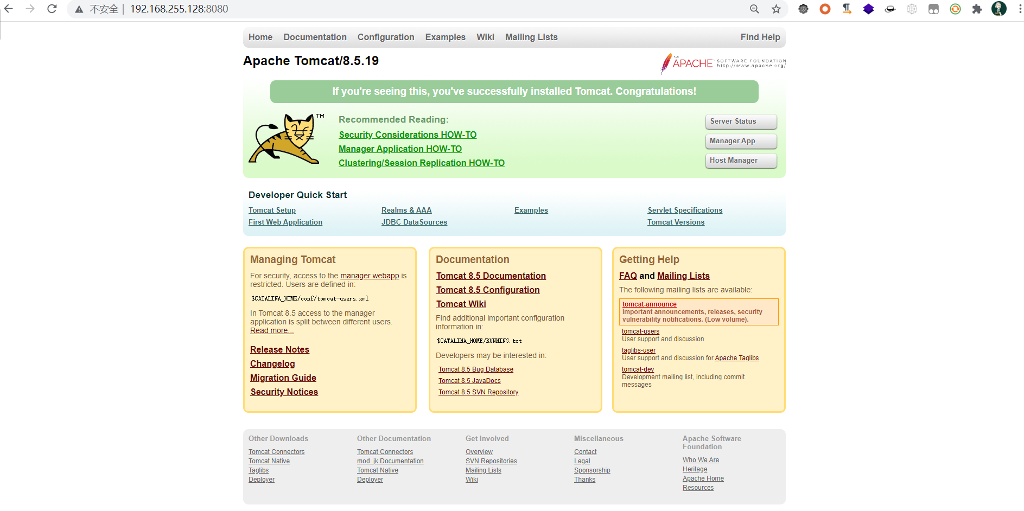Viewport: 1024px width, 511px height.
Task: Open the extensions puzzle-piece icon
Action: click(977, 9)
